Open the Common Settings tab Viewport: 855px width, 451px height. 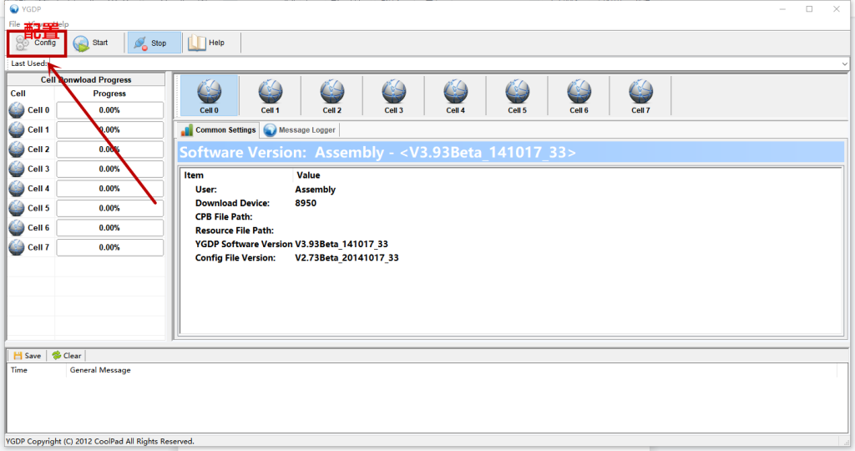click(x=218, y=130)
